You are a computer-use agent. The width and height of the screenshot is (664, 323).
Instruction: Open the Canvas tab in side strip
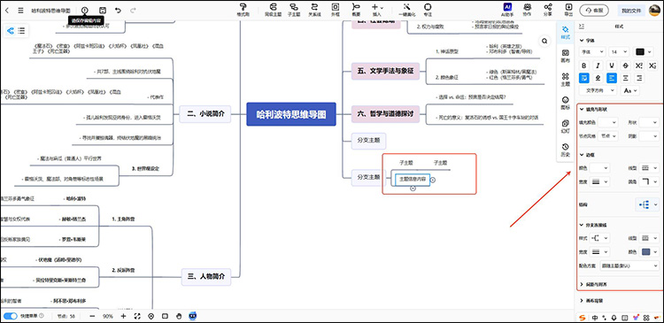tap(565, 56)
